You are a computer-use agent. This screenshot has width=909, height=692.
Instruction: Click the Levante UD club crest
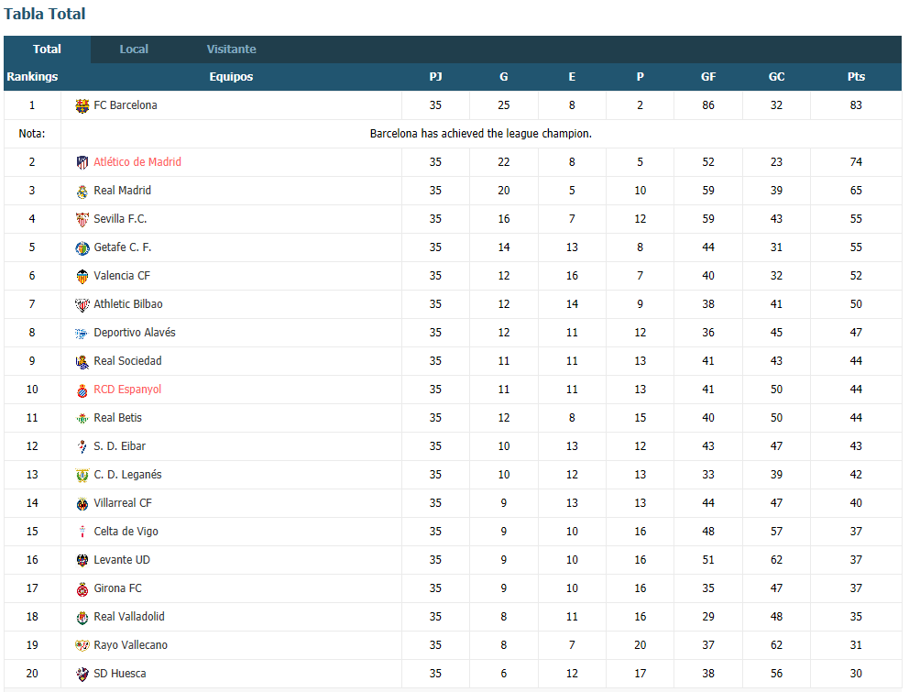coord(82,560)
